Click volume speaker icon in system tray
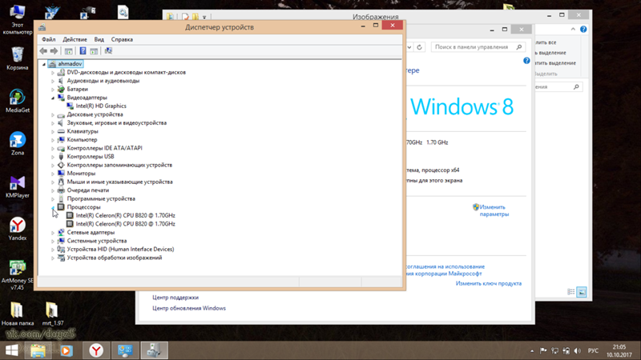The height and width of the screenshot is (360, 641). [577, 350]
